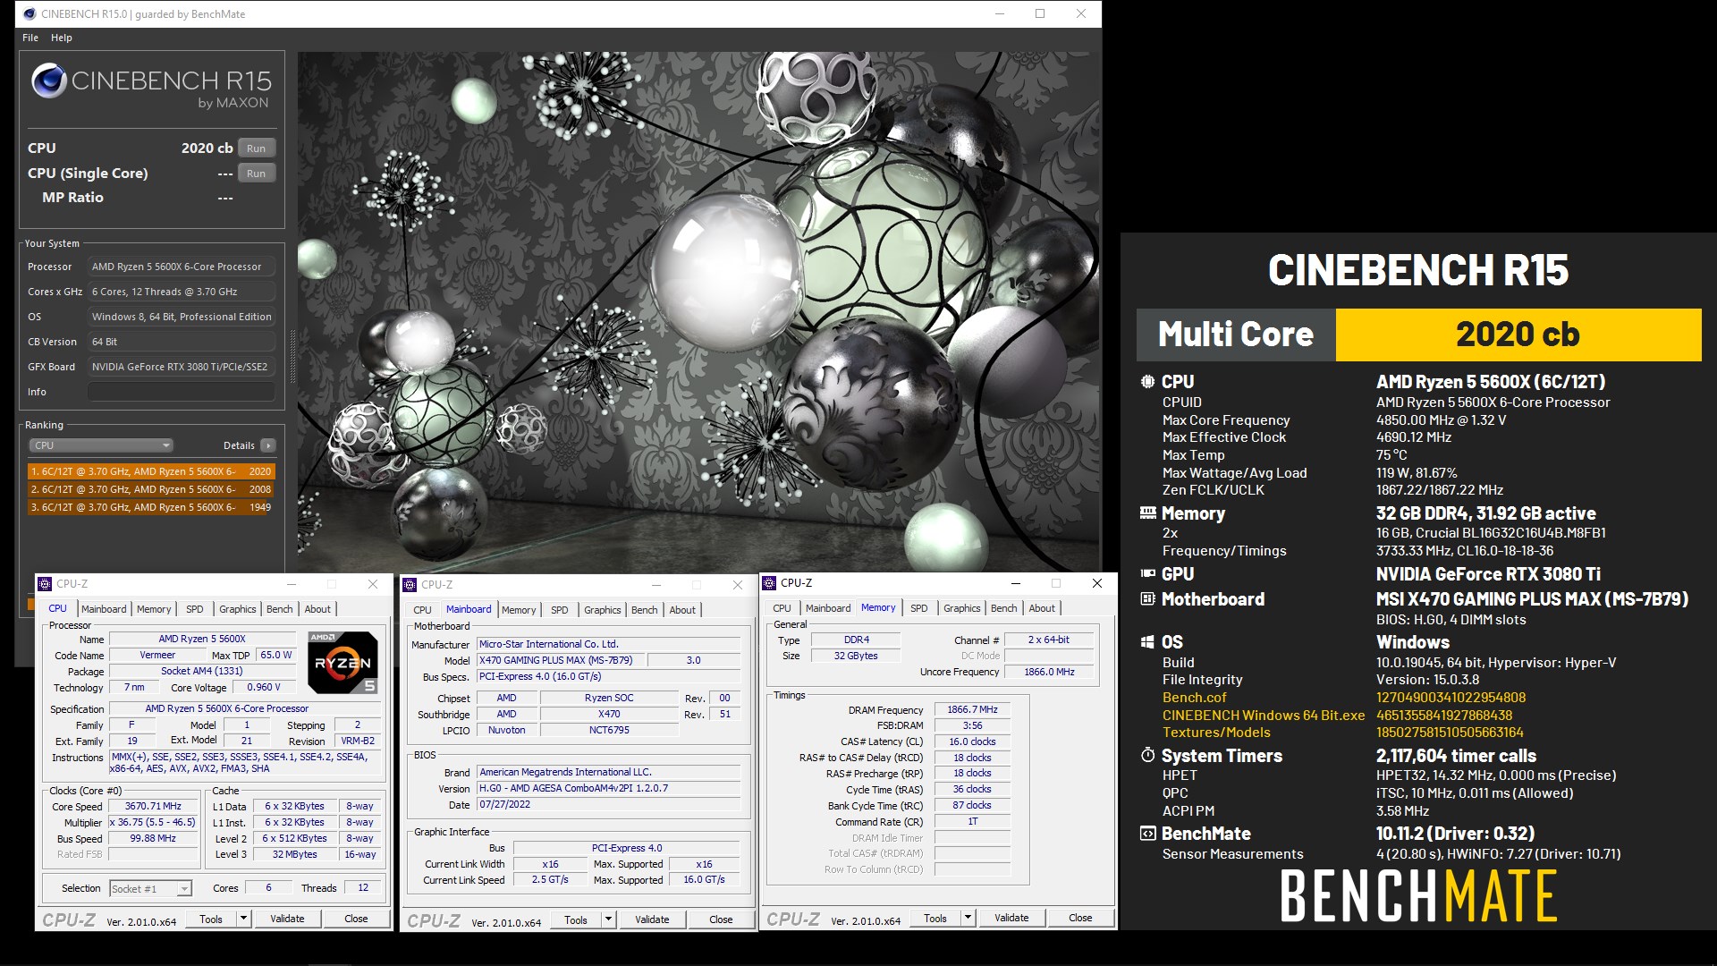
Task: Click the middle CPU-Z Mainboard window title icon
Action: click(410, 585)
